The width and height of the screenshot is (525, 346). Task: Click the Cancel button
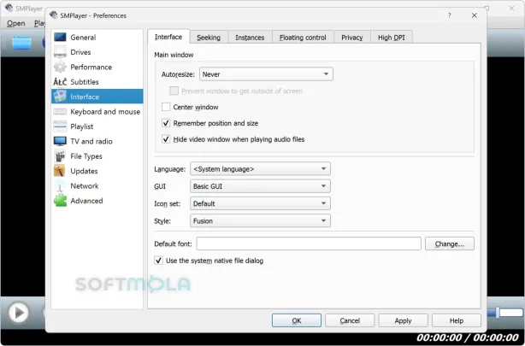pyautogui.click(x=350, y=320)
